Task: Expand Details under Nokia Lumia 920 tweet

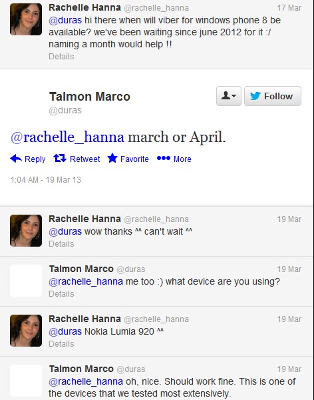Action: (x=61, y=343)
